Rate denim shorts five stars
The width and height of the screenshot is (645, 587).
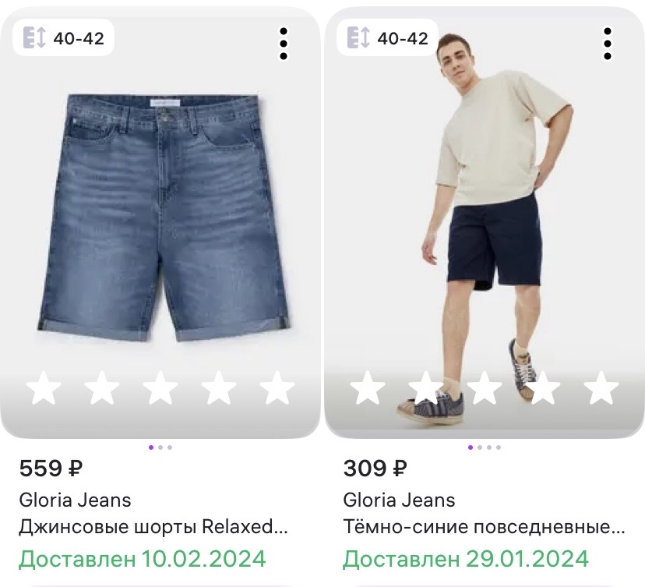277,387
